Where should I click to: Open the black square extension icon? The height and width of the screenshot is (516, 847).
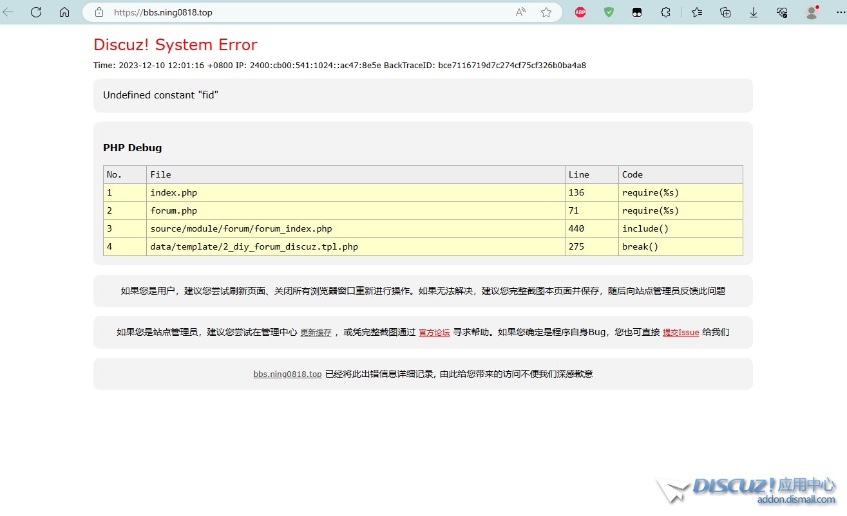(x=637, y=12)
